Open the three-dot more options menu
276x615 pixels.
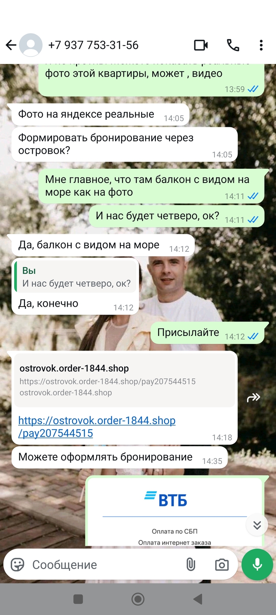click(x=261, y=45)
